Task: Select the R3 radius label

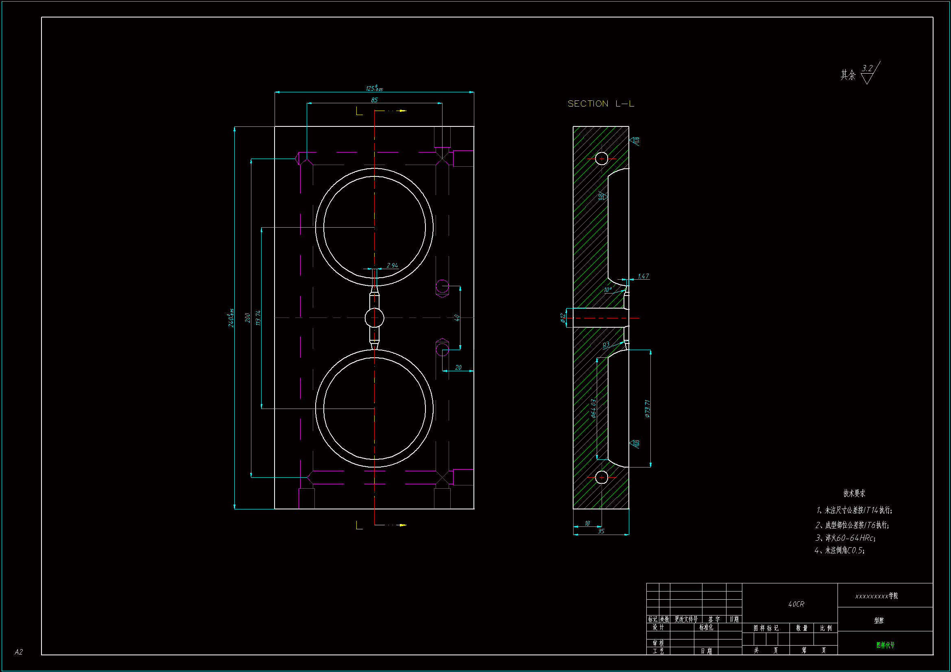Action: (x=606, y=344)
